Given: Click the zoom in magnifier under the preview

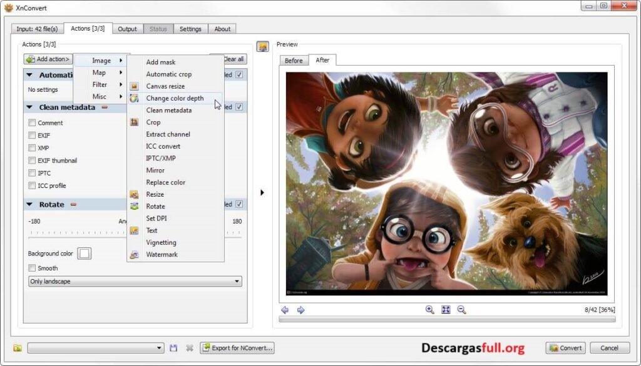Looking at the screenshot, I should 430,309.
